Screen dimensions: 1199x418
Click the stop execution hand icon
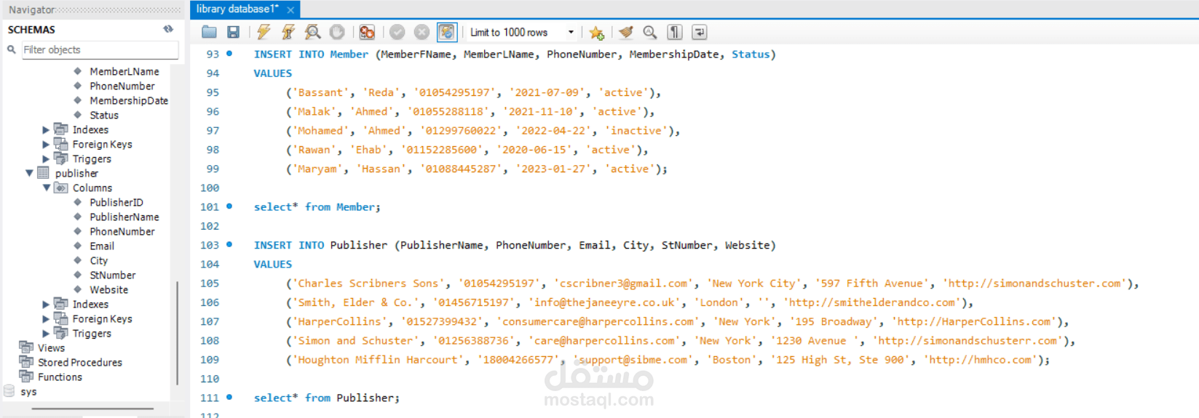[337, 32]
